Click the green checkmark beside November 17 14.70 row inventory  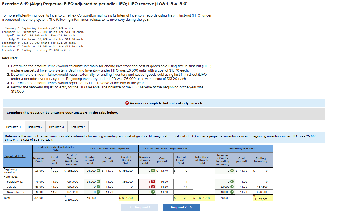click(x=232, y=192)
